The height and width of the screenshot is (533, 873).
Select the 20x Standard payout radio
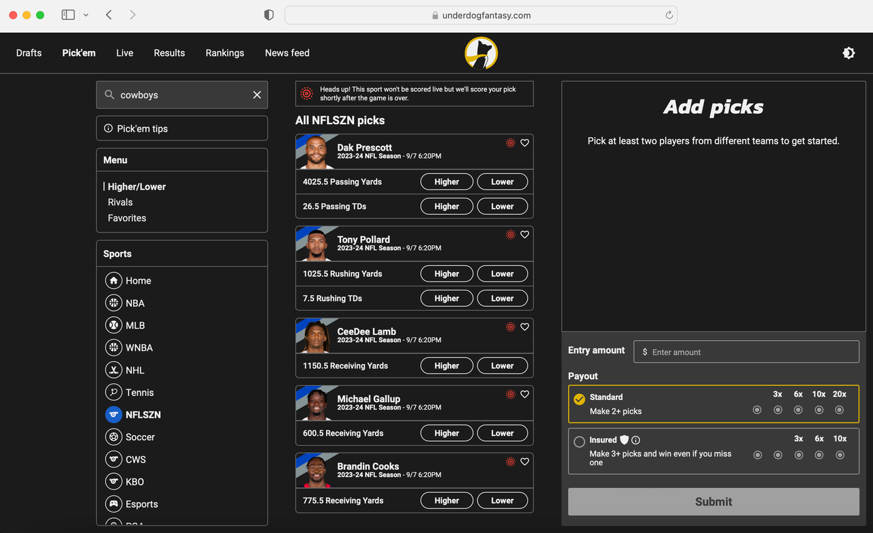click(x=840, y=410)
